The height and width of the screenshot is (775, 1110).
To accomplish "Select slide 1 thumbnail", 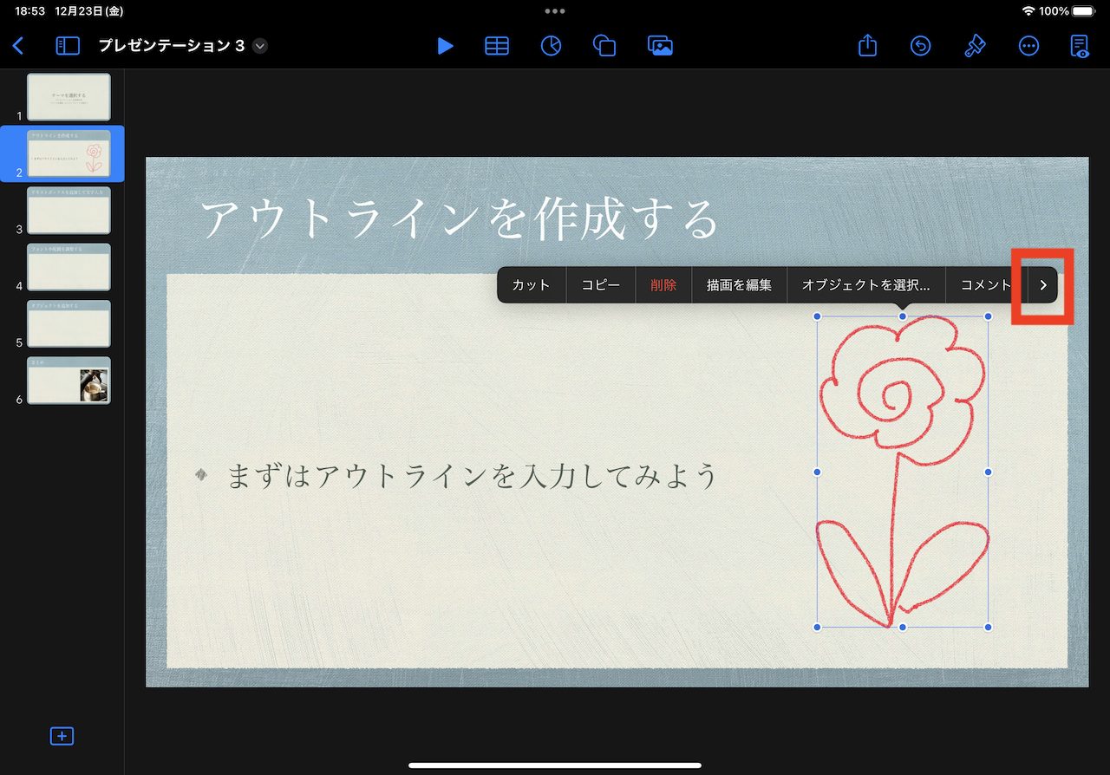I will coord(69,97).
